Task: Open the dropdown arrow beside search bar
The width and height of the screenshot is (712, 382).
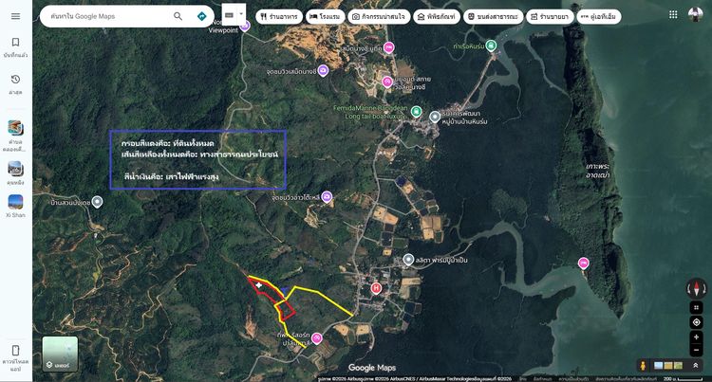Action: click(x=241, y=14)
